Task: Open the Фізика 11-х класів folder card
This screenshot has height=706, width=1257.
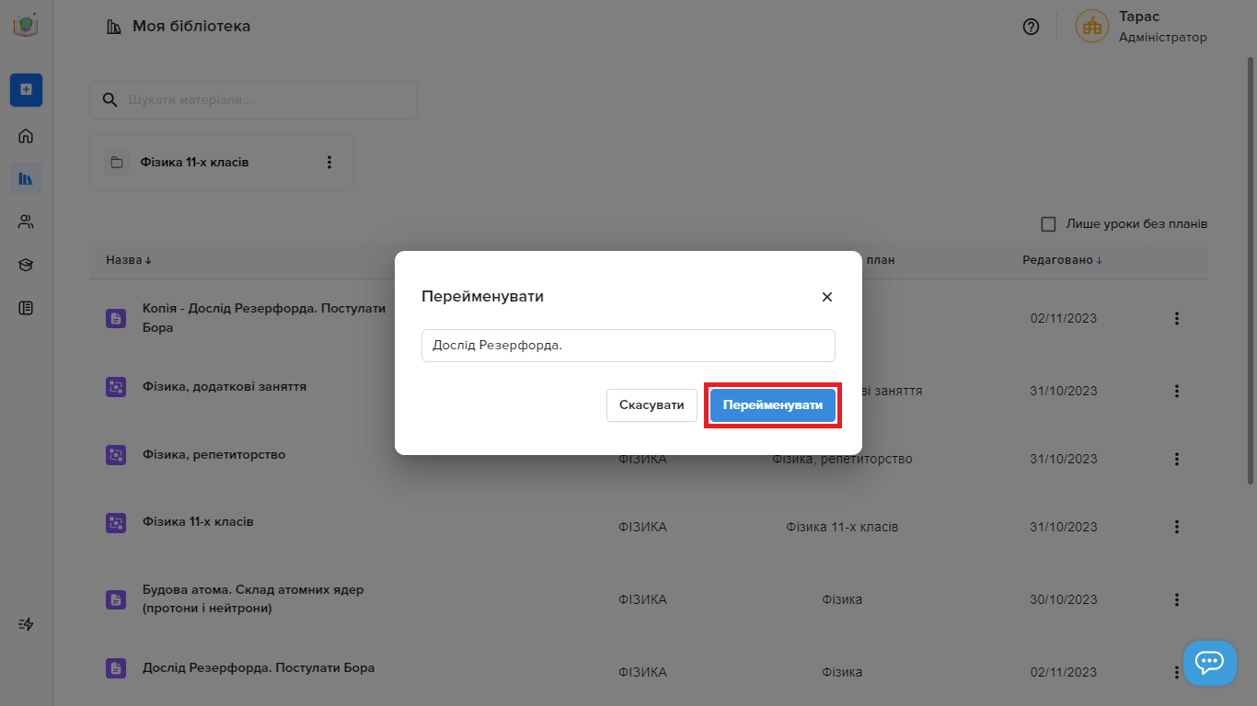Action: [x=222, y=163]
